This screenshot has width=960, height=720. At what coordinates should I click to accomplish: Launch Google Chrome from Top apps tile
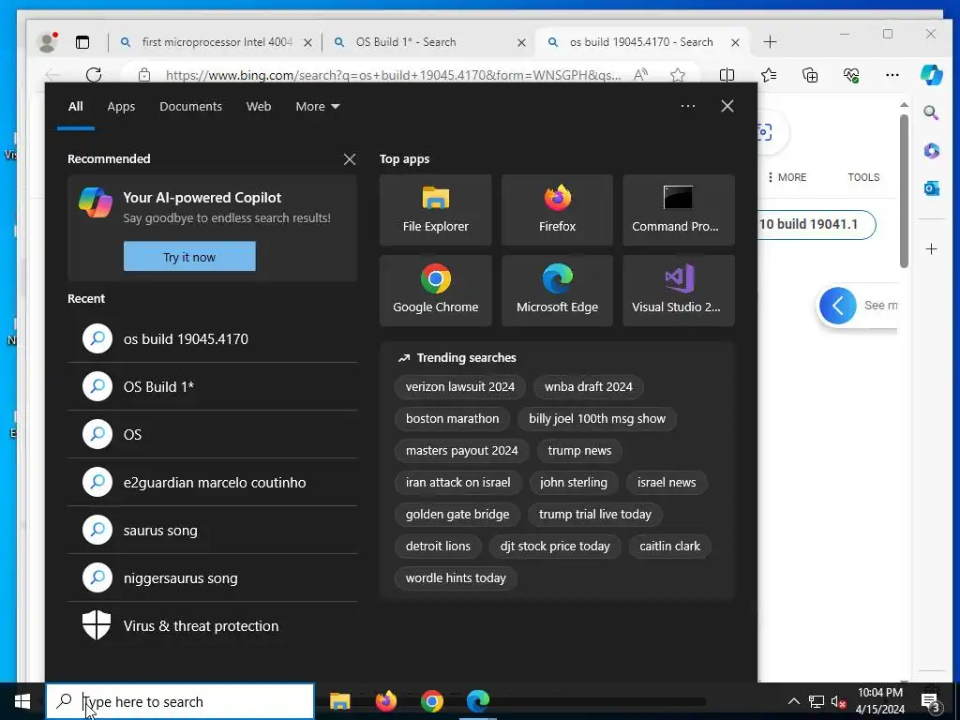pos(435,291)
